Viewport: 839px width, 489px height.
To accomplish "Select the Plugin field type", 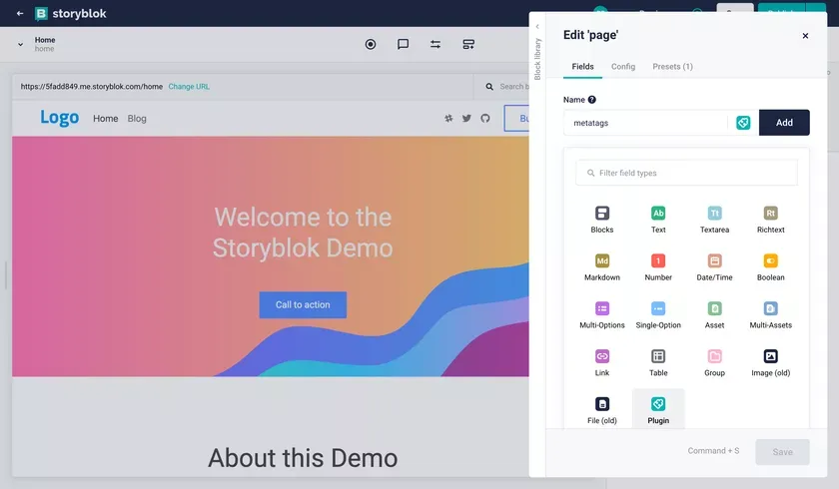I will (x=658, y=410).
